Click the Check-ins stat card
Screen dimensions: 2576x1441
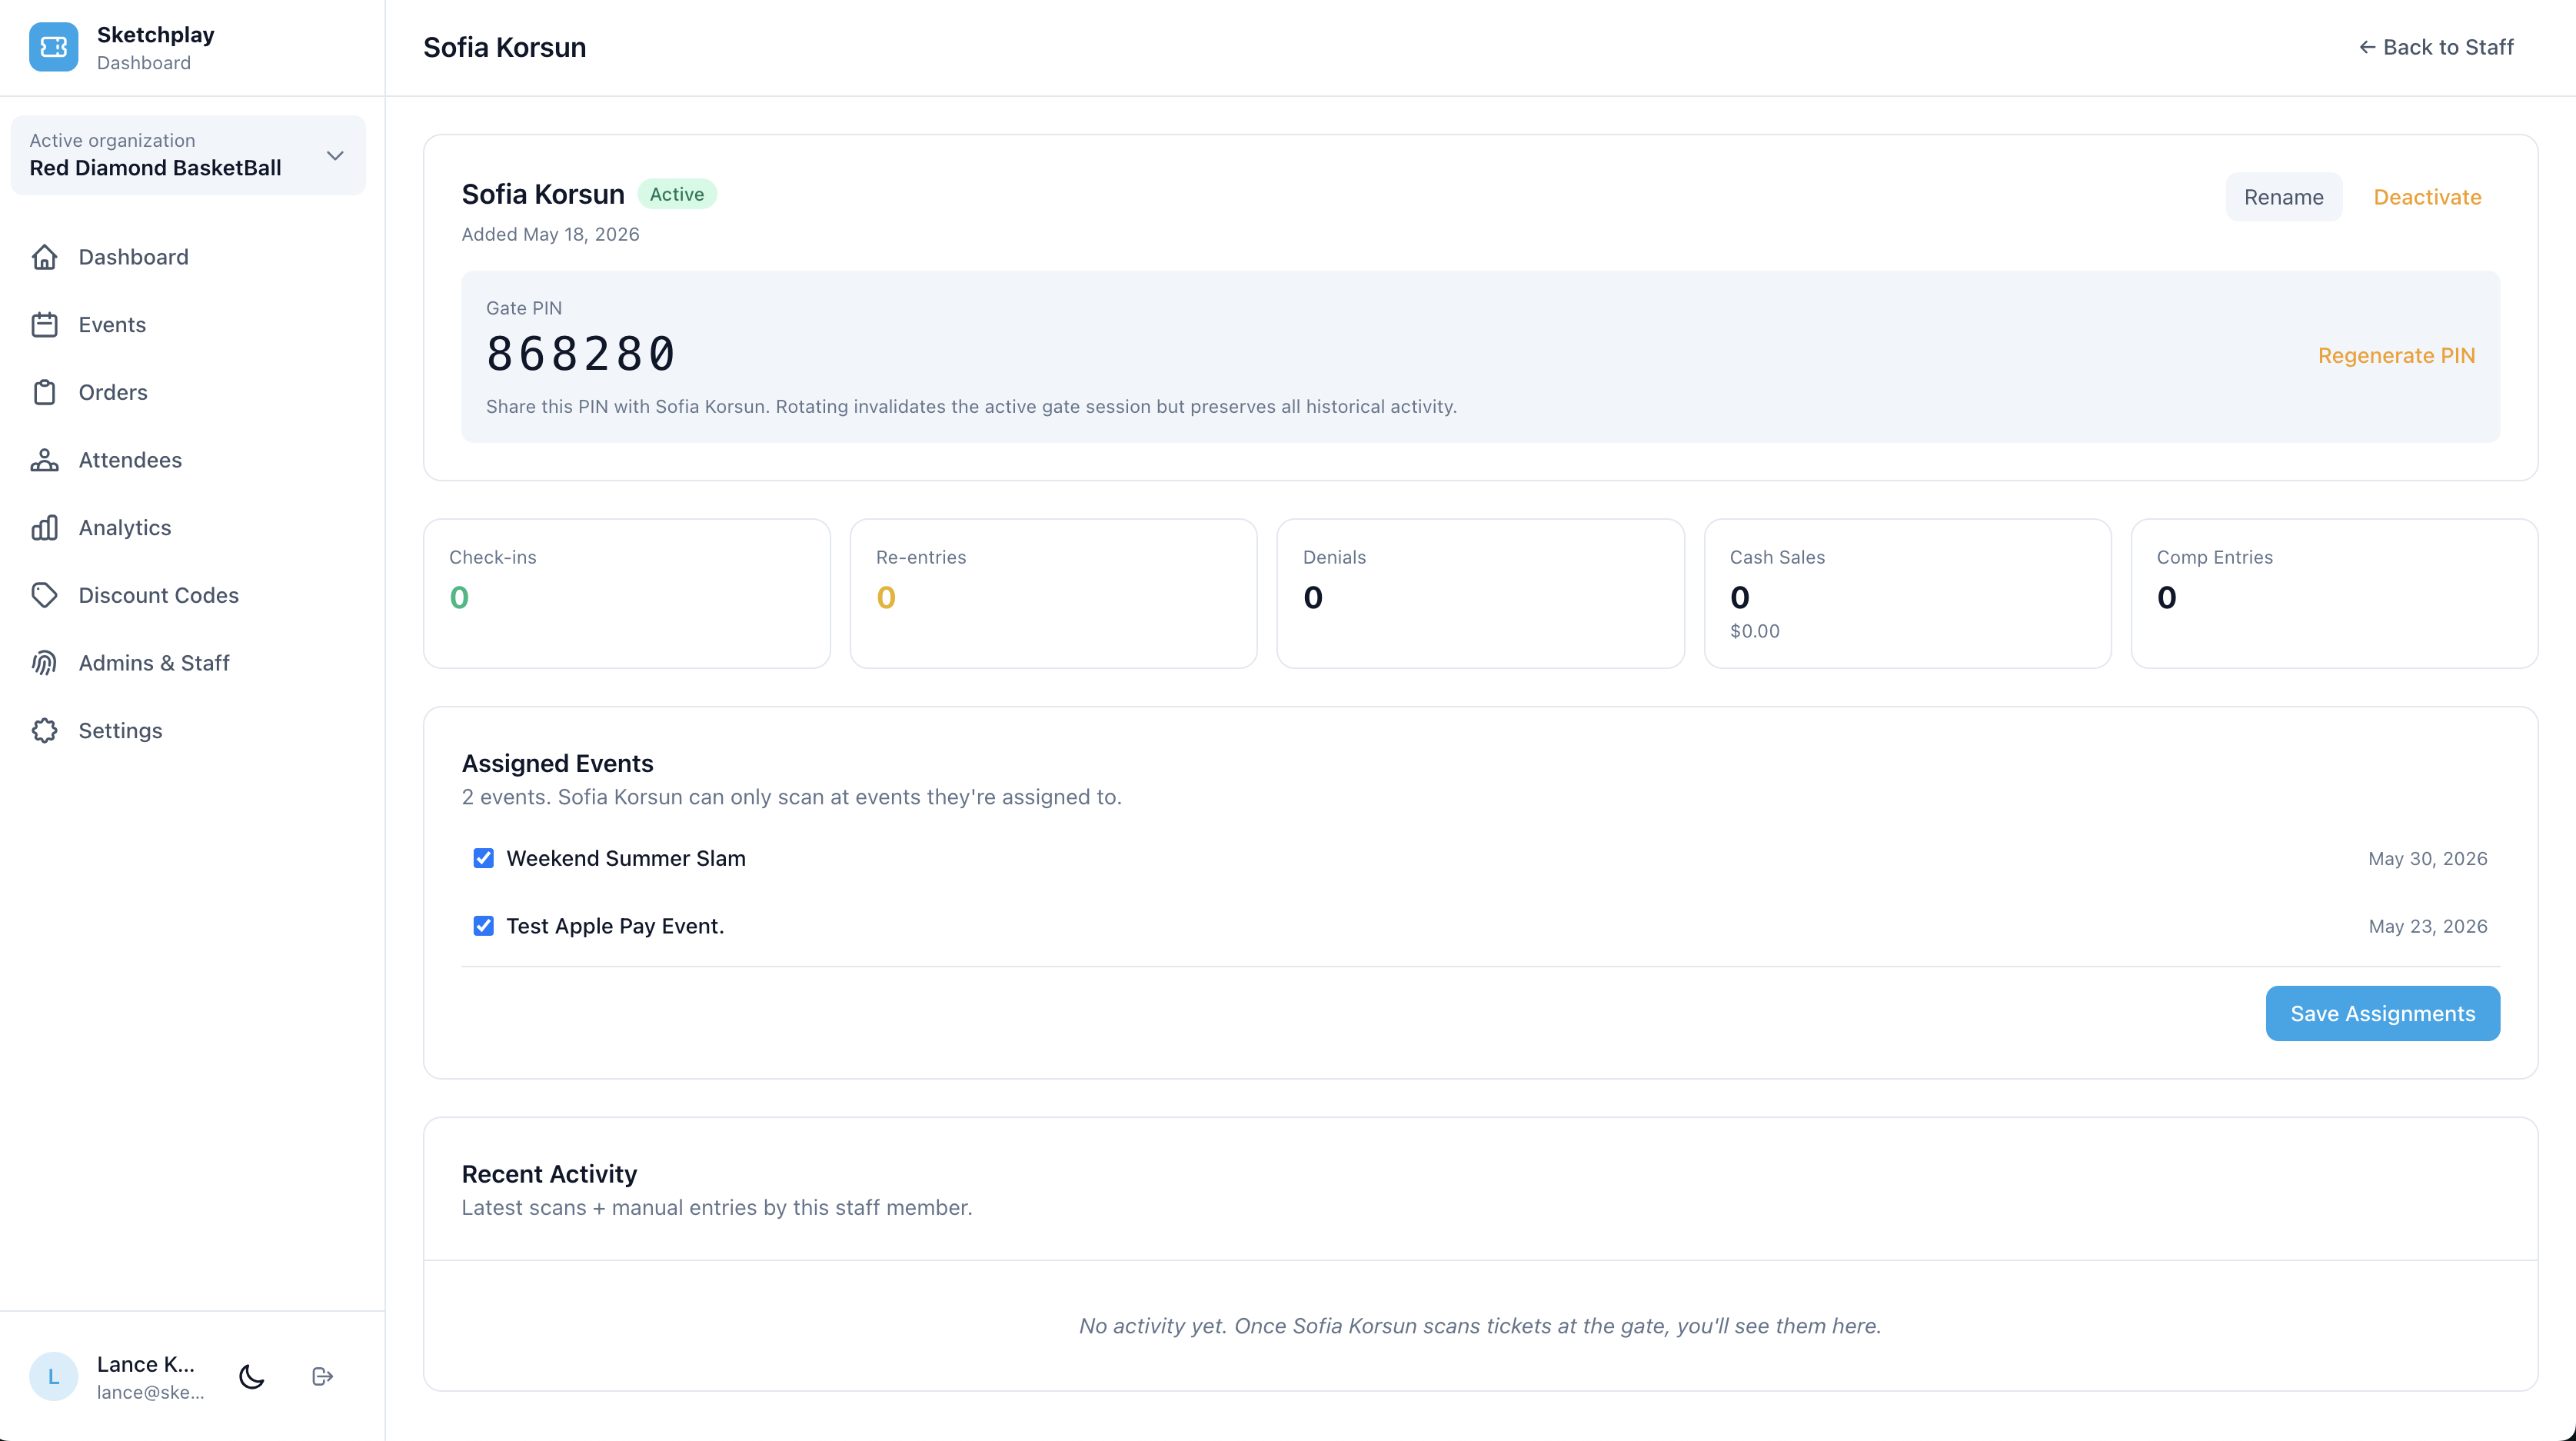(x=627, y=593)
